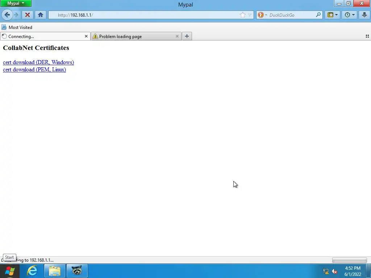Image resolution: width=371 pixels, height=278 pixels.
Task: Click the CollabNet Certificates heading
Action: coord(36,48)
